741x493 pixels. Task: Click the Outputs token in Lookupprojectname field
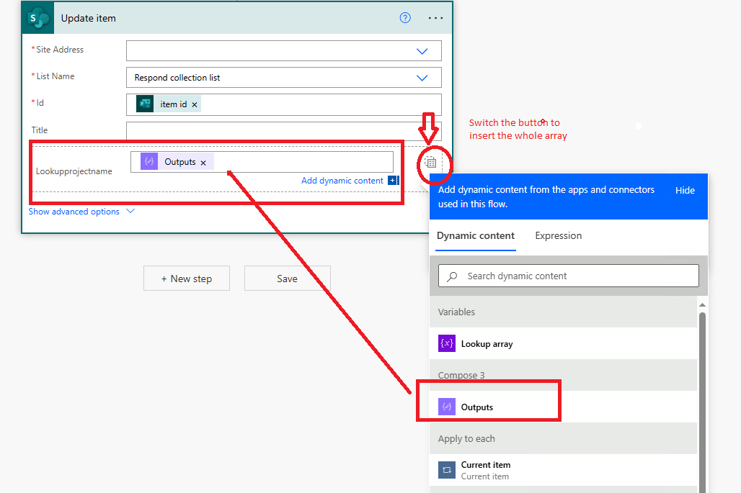(x=177, y=161)
